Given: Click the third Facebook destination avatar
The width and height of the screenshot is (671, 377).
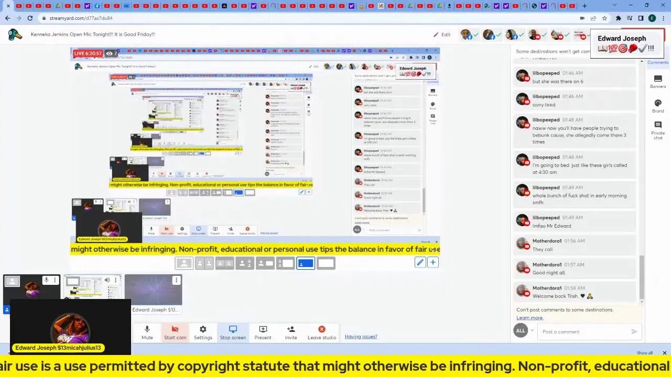Looking at the screenshot, I should pyautogui.click(x=512, y=35).
